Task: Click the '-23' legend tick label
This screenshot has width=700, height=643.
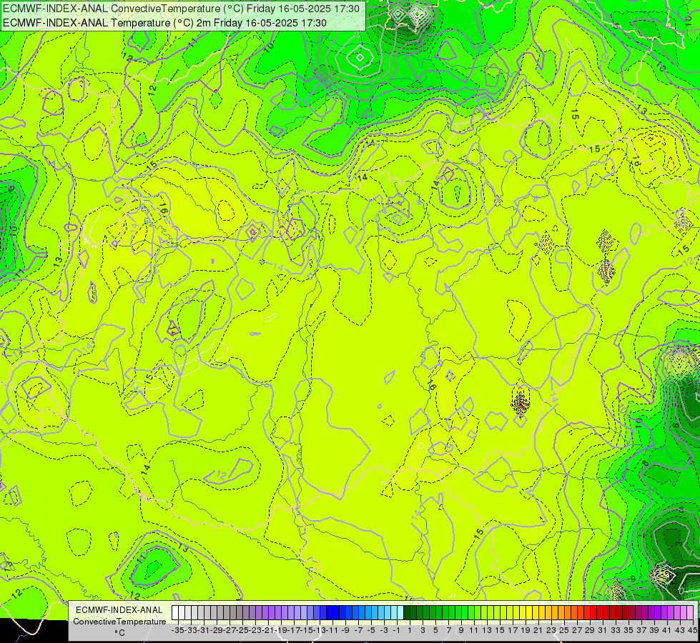Action: 255,630
